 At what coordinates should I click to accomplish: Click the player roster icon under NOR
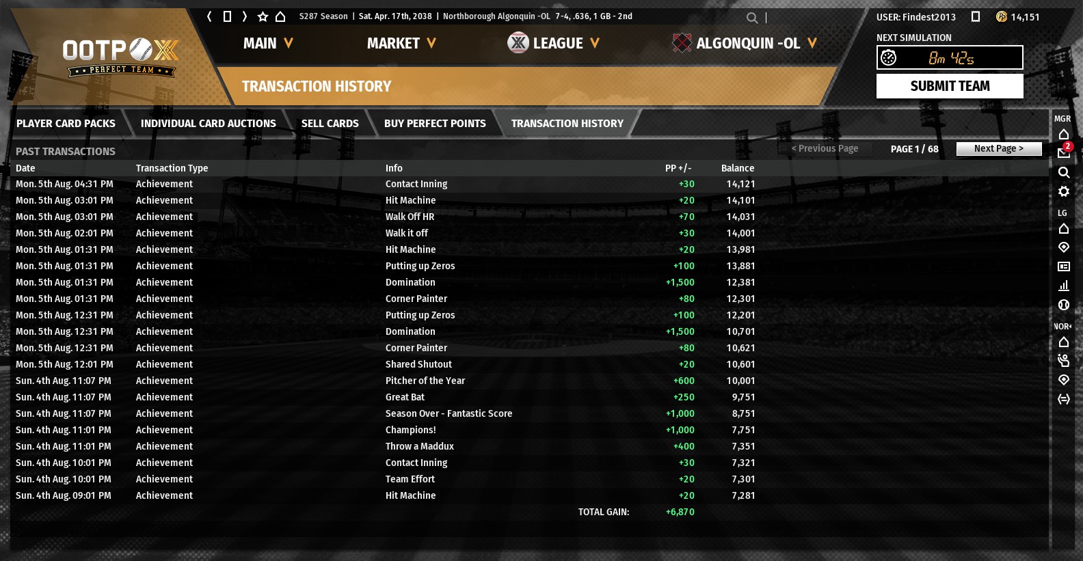[1064, 360]
